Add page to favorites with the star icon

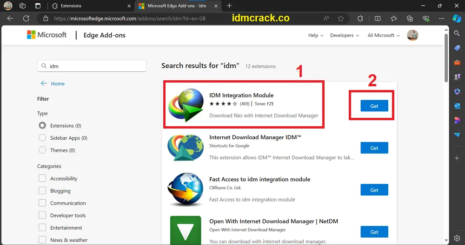[x=341, y=19]
